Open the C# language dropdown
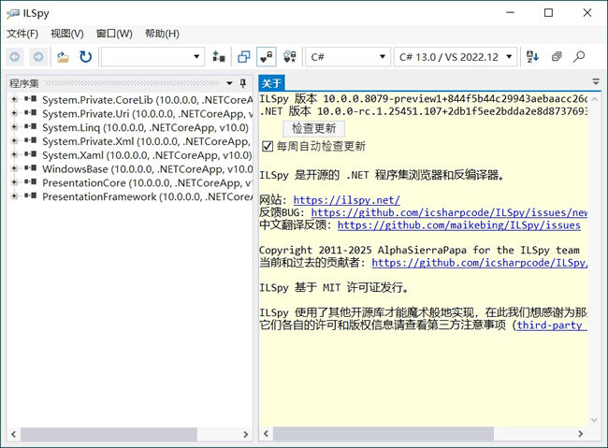608x448 pixels. (x=348, y=57)
